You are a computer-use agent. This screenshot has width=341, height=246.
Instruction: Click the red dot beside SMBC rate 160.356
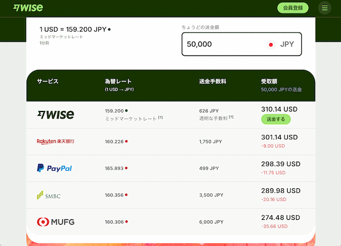point(126,195)
